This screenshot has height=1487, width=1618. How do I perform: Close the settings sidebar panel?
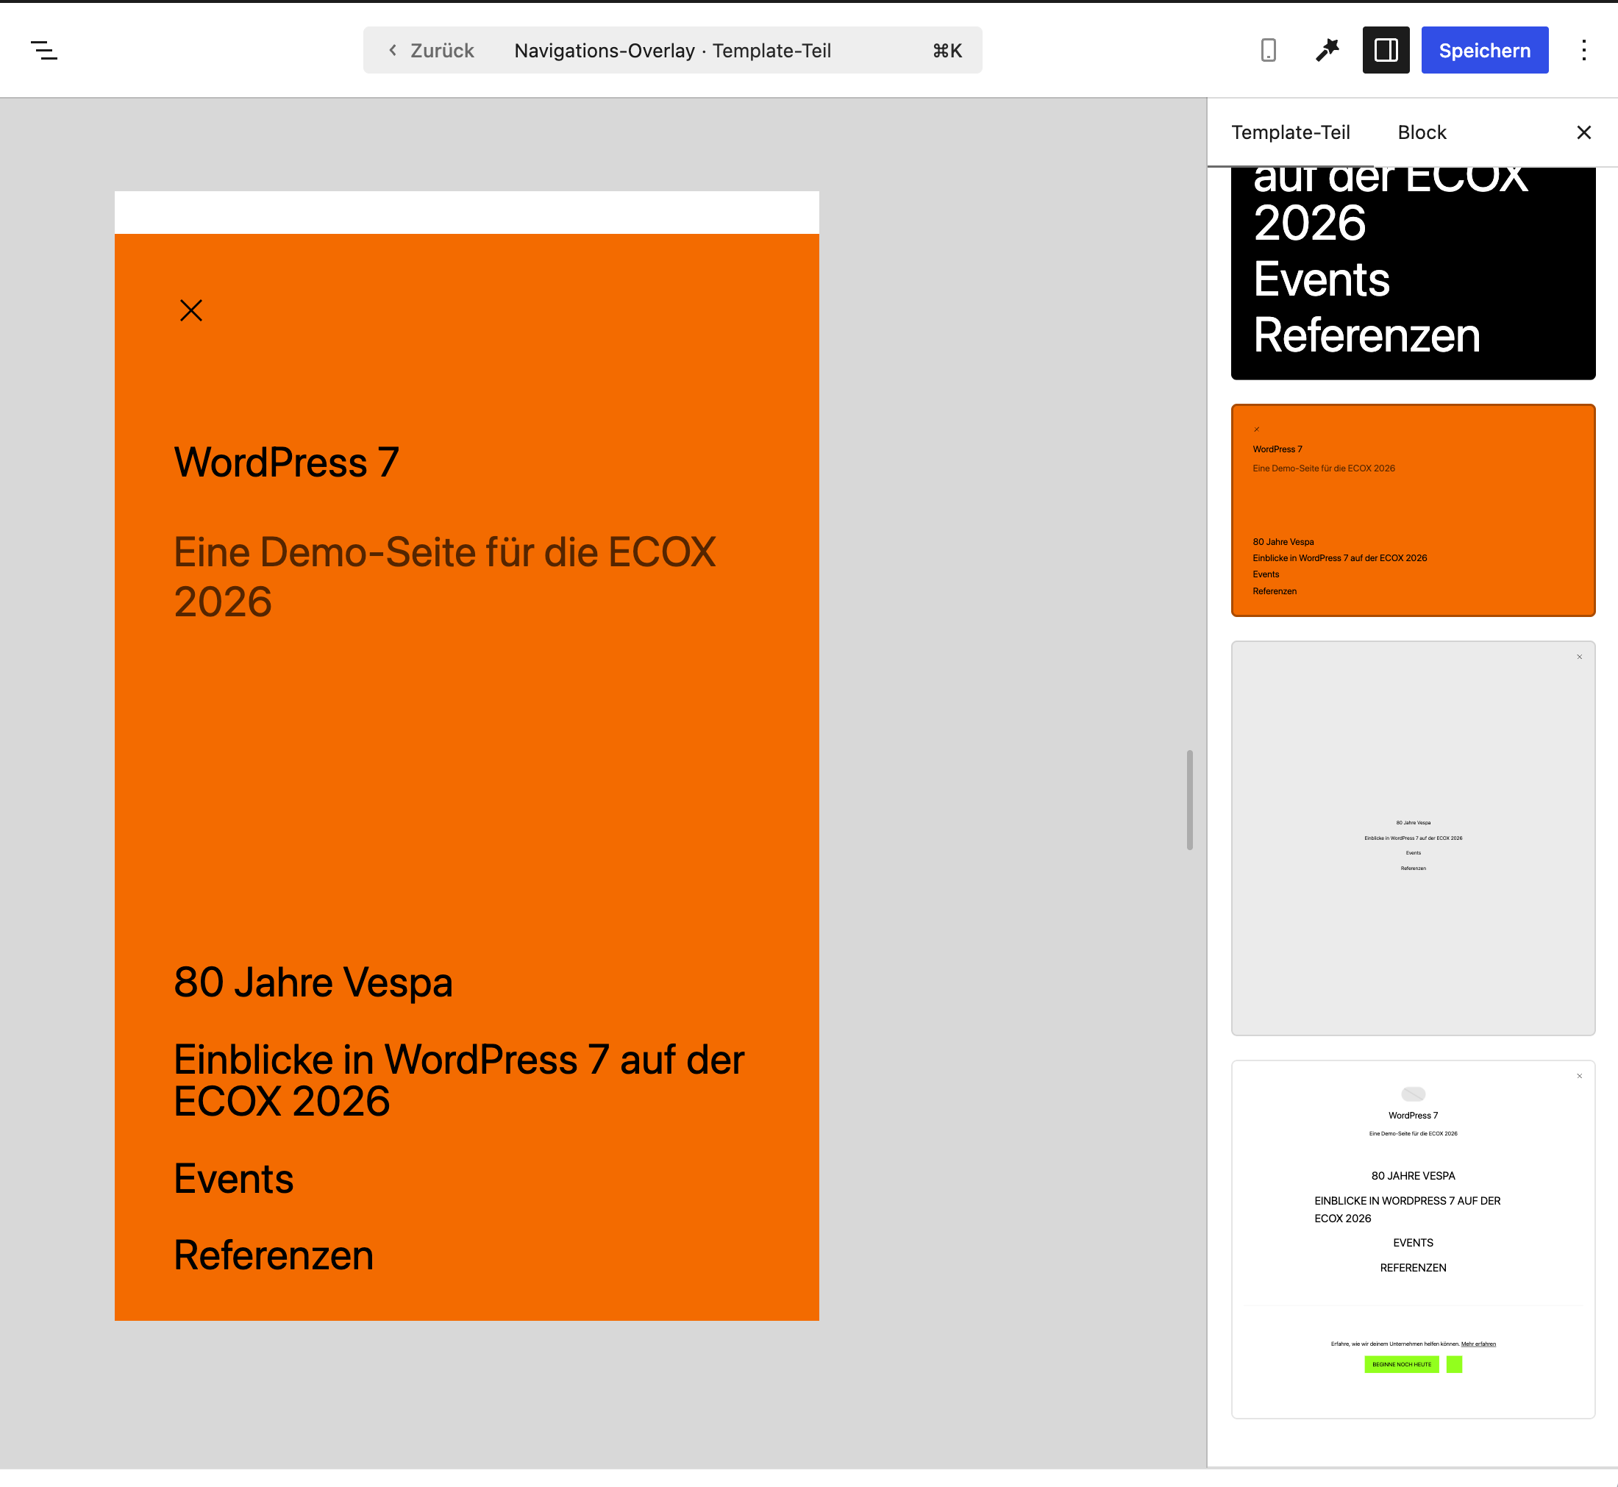(1583, 133)
